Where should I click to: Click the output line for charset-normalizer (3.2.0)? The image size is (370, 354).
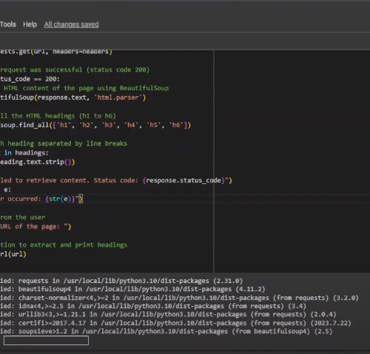[x=179, y=298]
